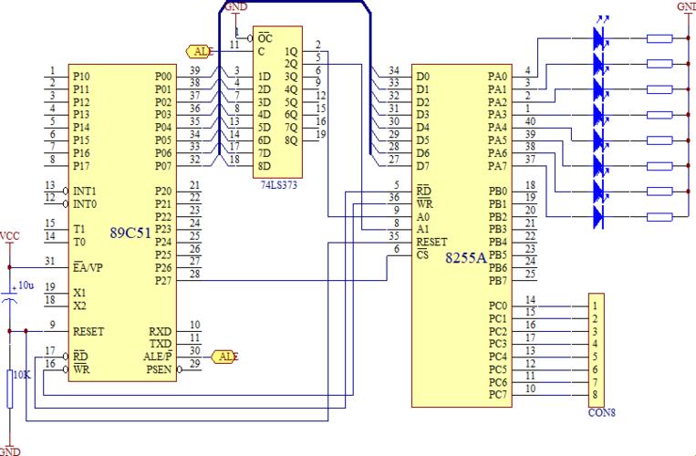Click the GND label above the 74LS373
This screenshot has width=696, height=456.
235,6
